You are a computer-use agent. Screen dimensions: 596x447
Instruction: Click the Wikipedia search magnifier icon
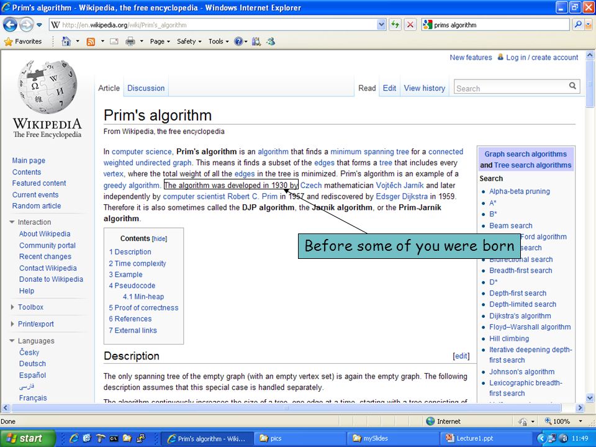click(572, 86)
